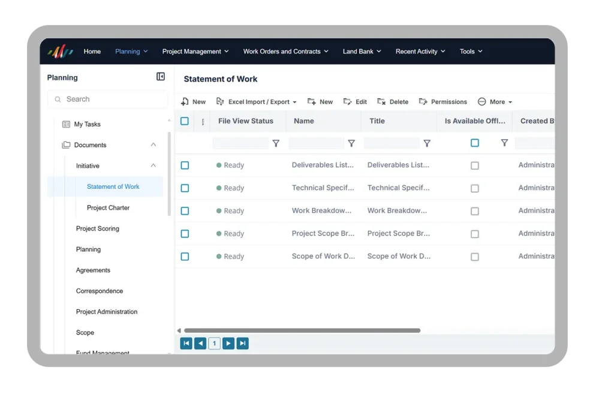Click the Permissions icon
This screenshot has height=413, width=614.
(x=423, y=102)
